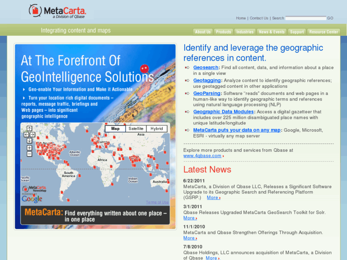Click the 'Asia' label on the map
Image resolution: width=347 pixels, height=260 pixels.
coord(141,135)
